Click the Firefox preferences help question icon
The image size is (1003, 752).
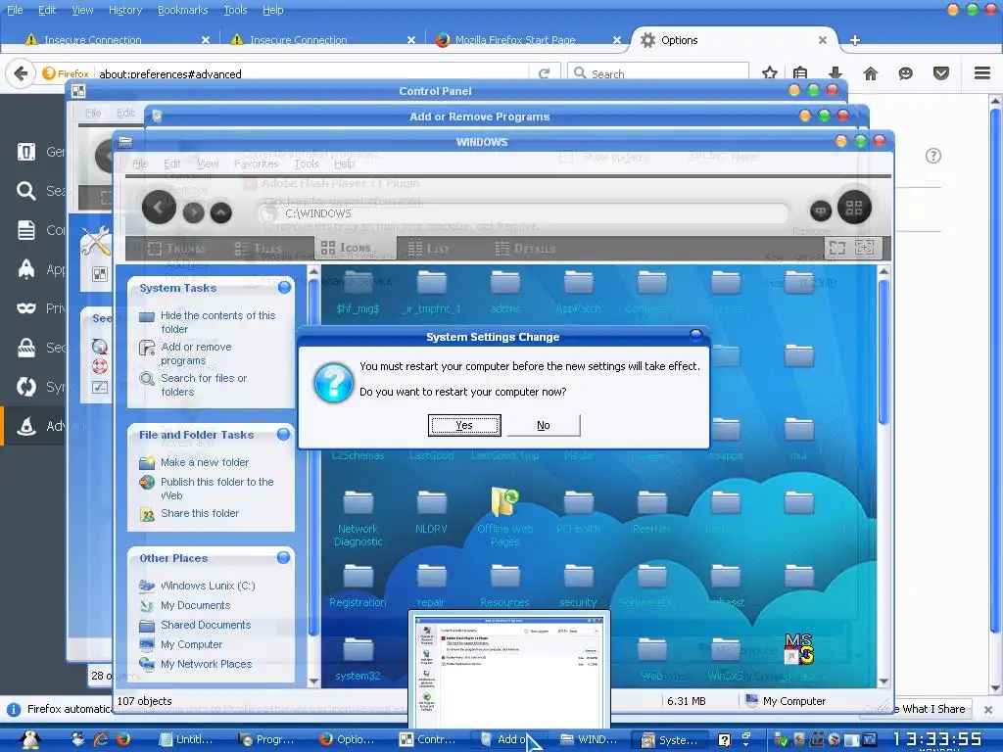(x=933, y=156)
